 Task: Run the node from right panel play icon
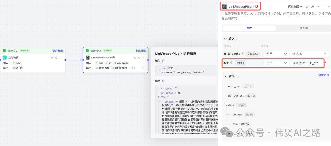[312, 6]
